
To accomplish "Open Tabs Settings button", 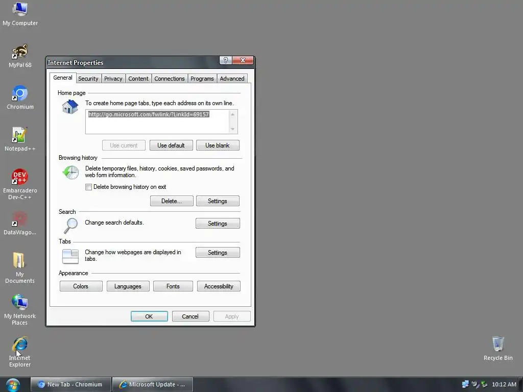I will pos(218,253).
